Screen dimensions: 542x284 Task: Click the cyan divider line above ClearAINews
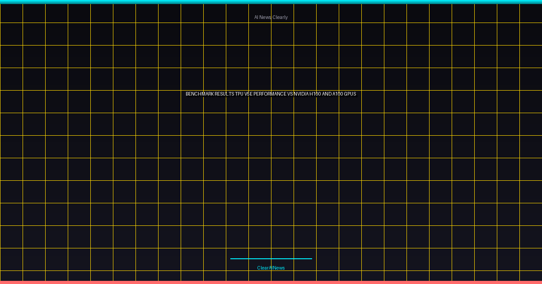(271, 259)
